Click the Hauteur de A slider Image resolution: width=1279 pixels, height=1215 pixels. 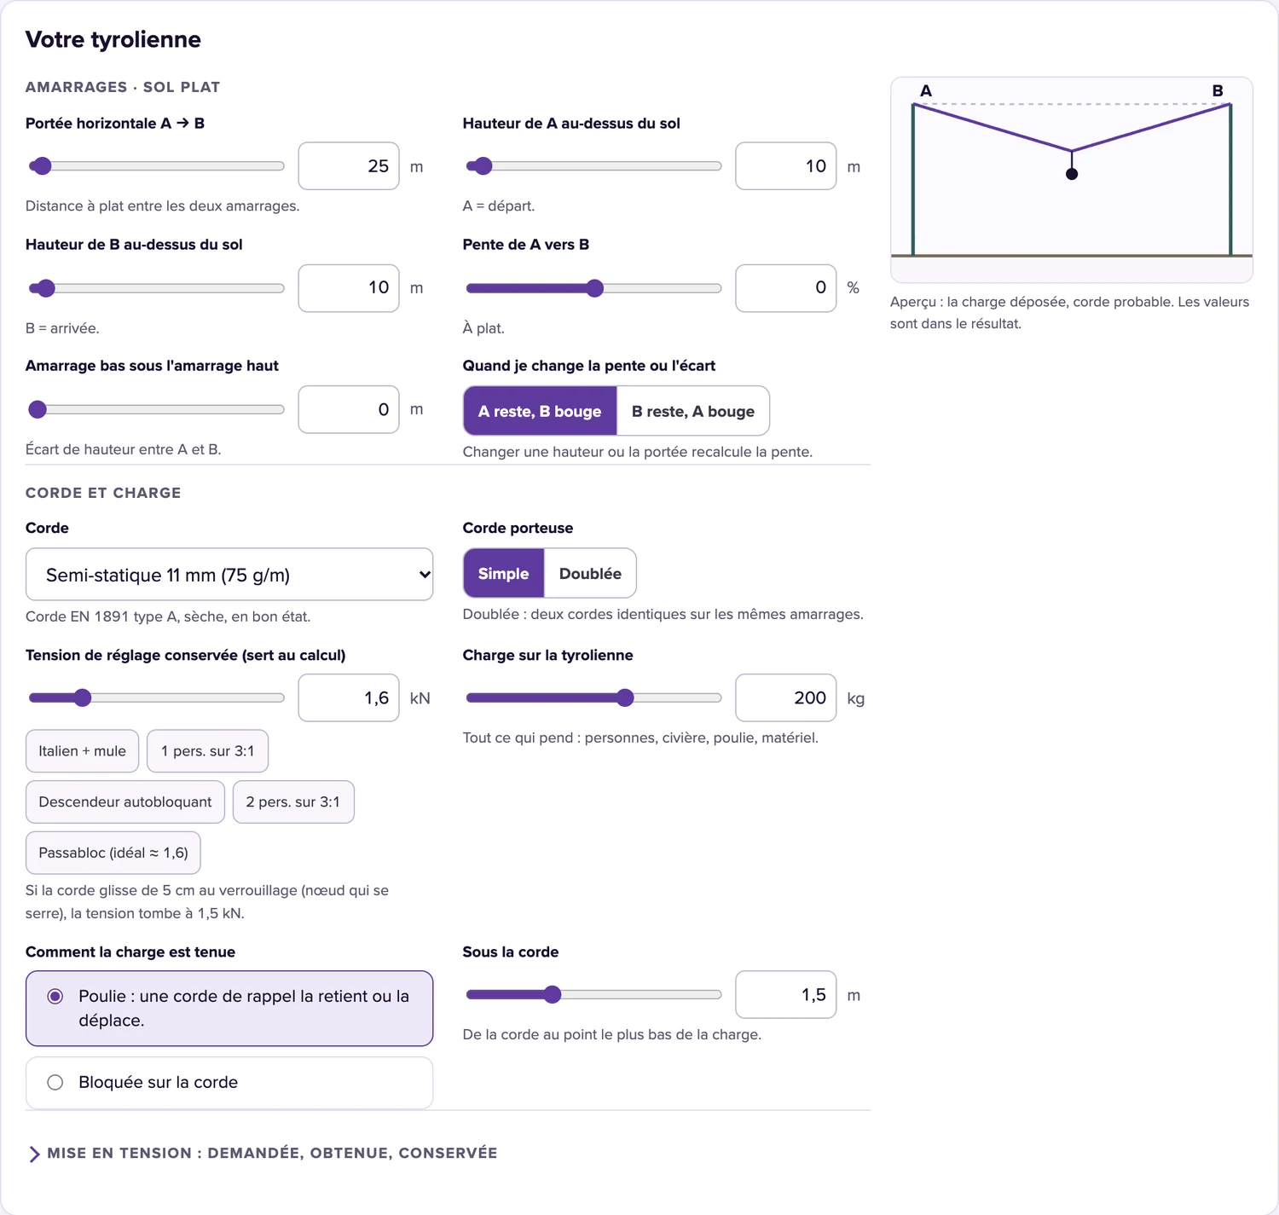coord(593,166)
